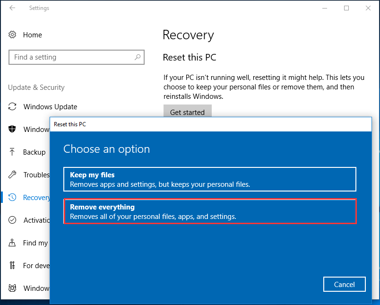Click the search magnifier icon
Screen dimensions: 380x305
(138, 57)
